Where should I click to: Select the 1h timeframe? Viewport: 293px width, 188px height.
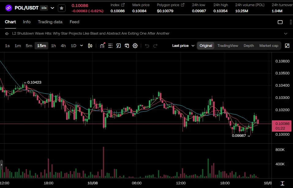(x=54, y=46)
